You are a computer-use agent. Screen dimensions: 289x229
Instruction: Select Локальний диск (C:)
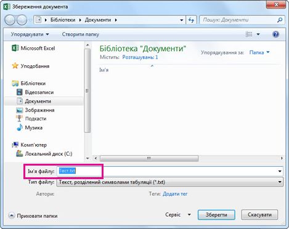49,154
